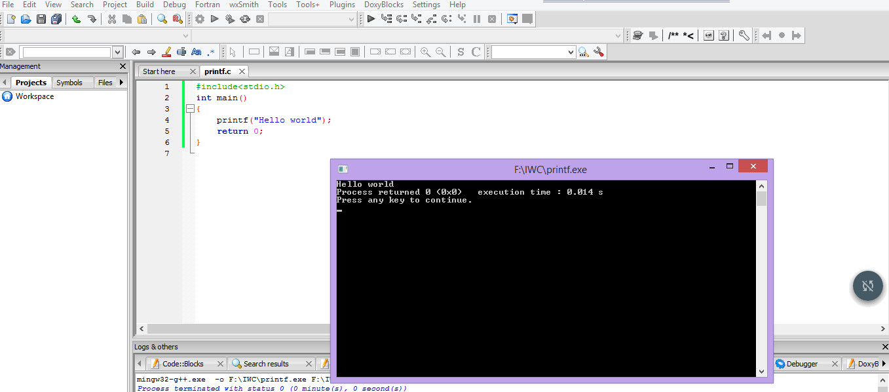This screenshot has height=392, width=889.
Task: Click the Abort build X icon
Action: point(260,19)
